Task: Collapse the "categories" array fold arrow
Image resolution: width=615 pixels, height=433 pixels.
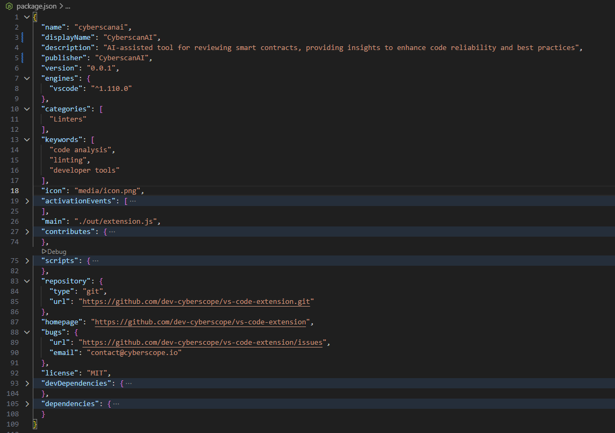Action: pyautogui.click(x=27, y=109)
